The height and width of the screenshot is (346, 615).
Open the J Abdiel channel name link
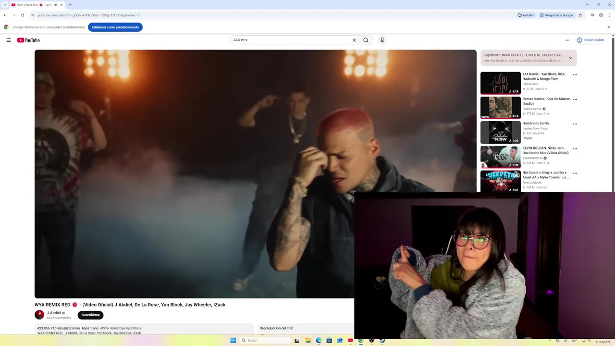54,313
